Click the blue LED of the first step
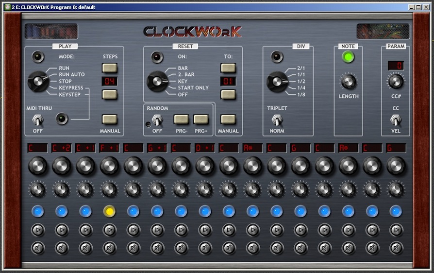This screenshot has width=434, height=273. (38, 211)
